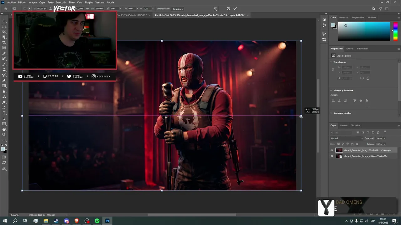401x225 pixels.
Task: Click the align top edges icon
Action: pyautogui.click(x=355, y=101)
